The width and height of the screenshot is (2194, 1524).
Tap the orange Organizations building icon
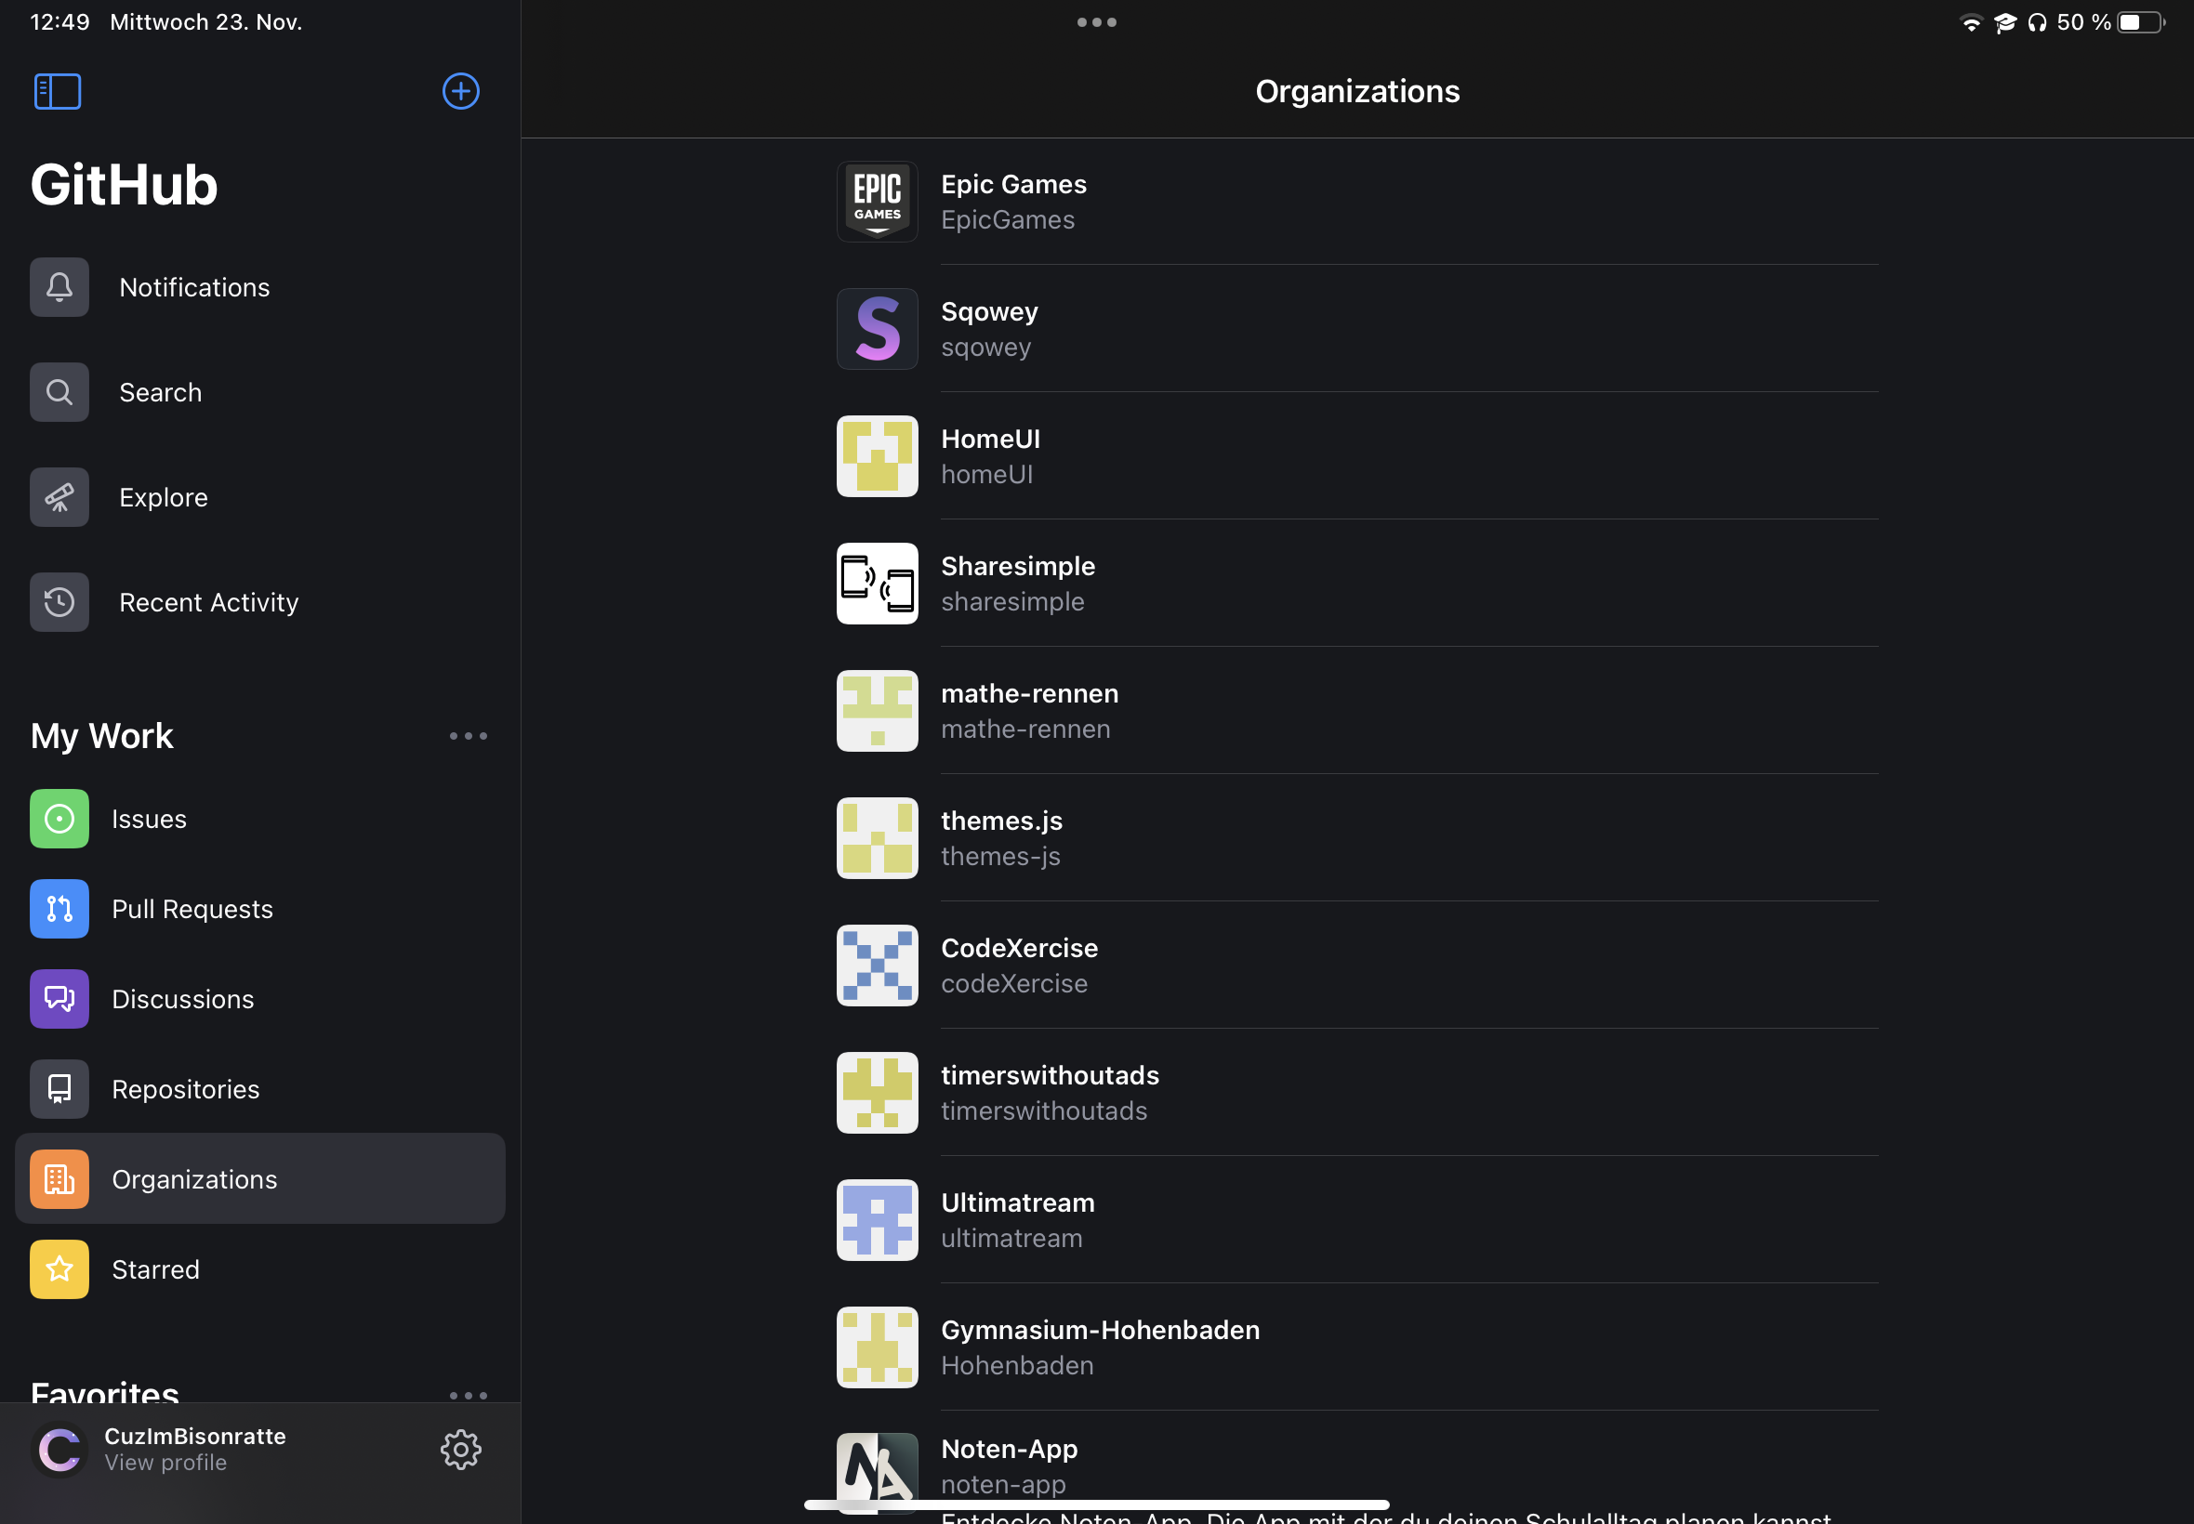(x=59, y=1180)
